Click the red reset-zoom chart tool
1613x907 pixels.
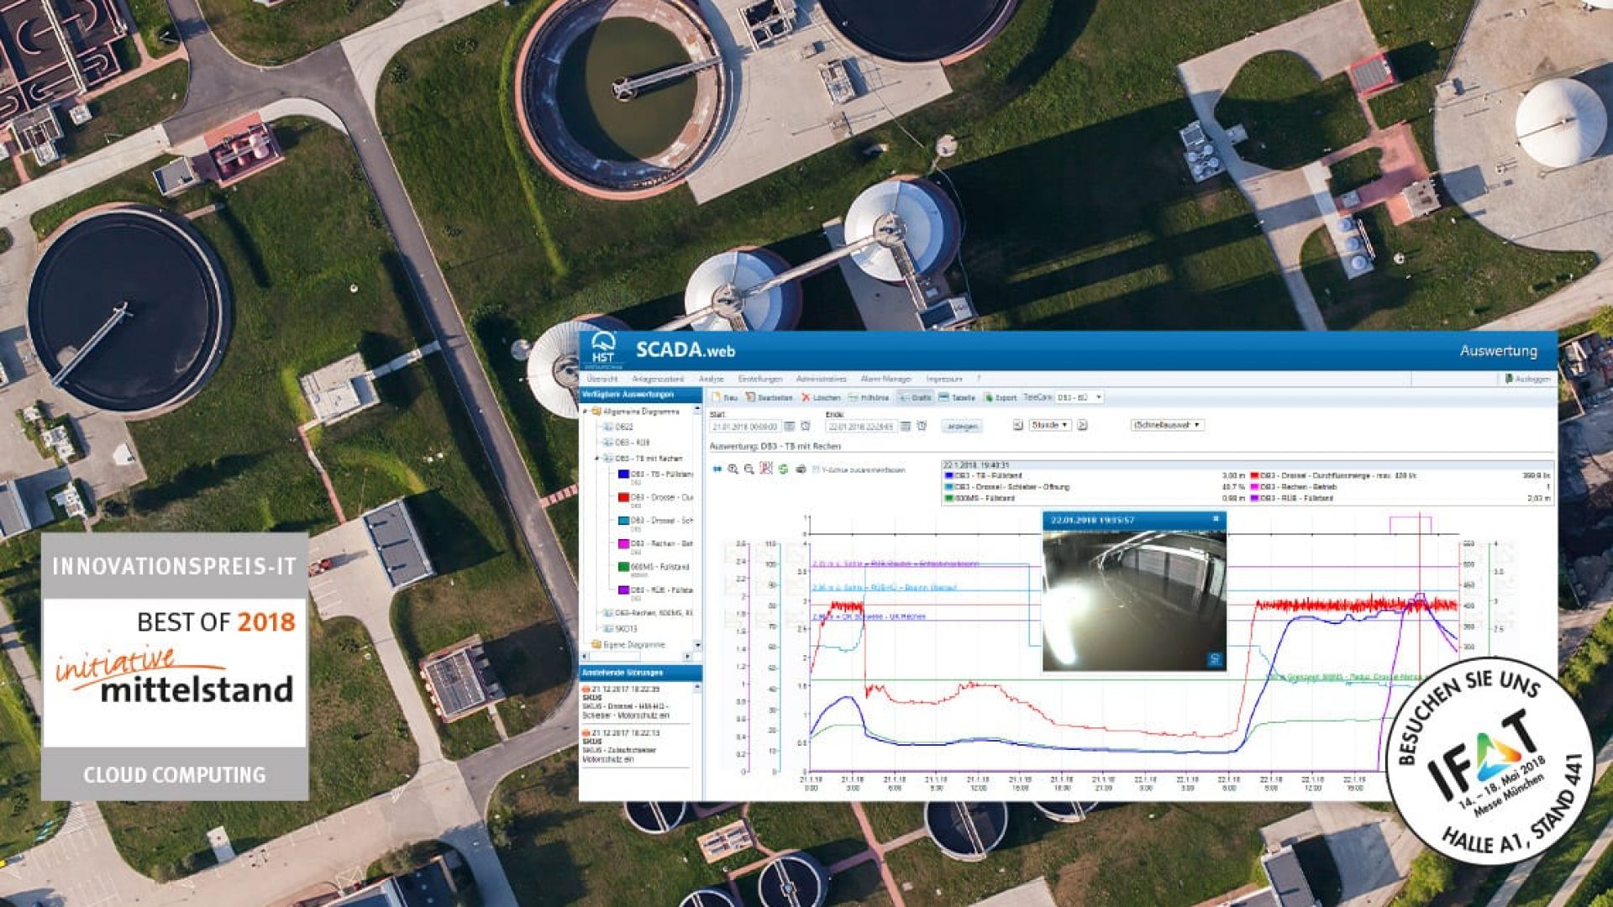(765, 469)
